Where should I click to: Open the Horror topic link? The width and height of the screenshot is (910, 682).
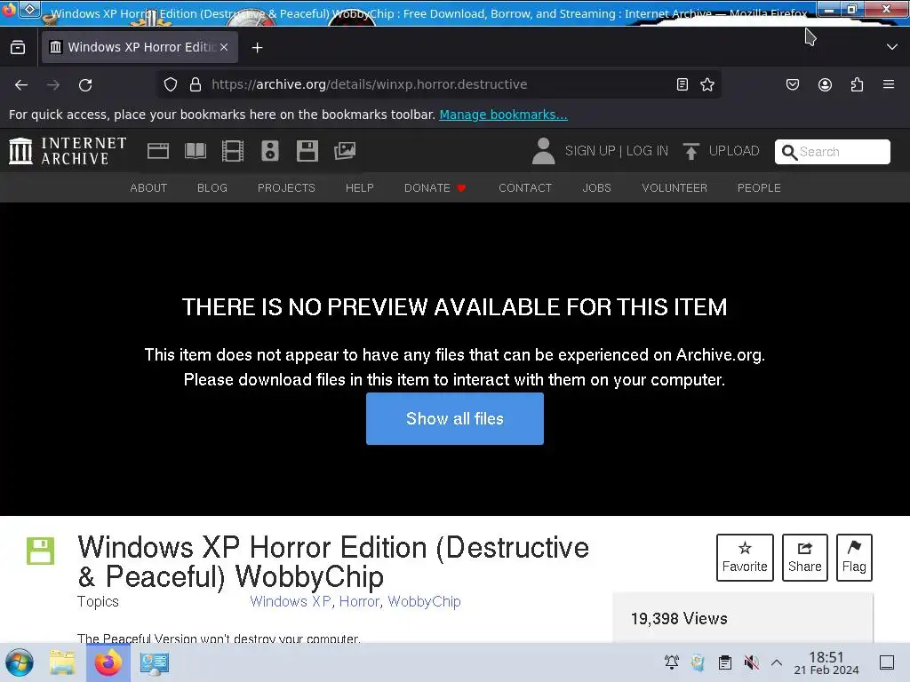[x=359, y=601]
